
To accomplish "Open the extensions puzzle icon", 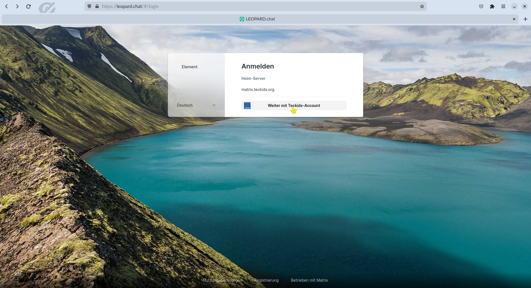I will coord(492,6).
